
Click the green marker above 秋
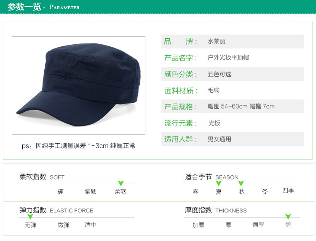pos(241,183)
